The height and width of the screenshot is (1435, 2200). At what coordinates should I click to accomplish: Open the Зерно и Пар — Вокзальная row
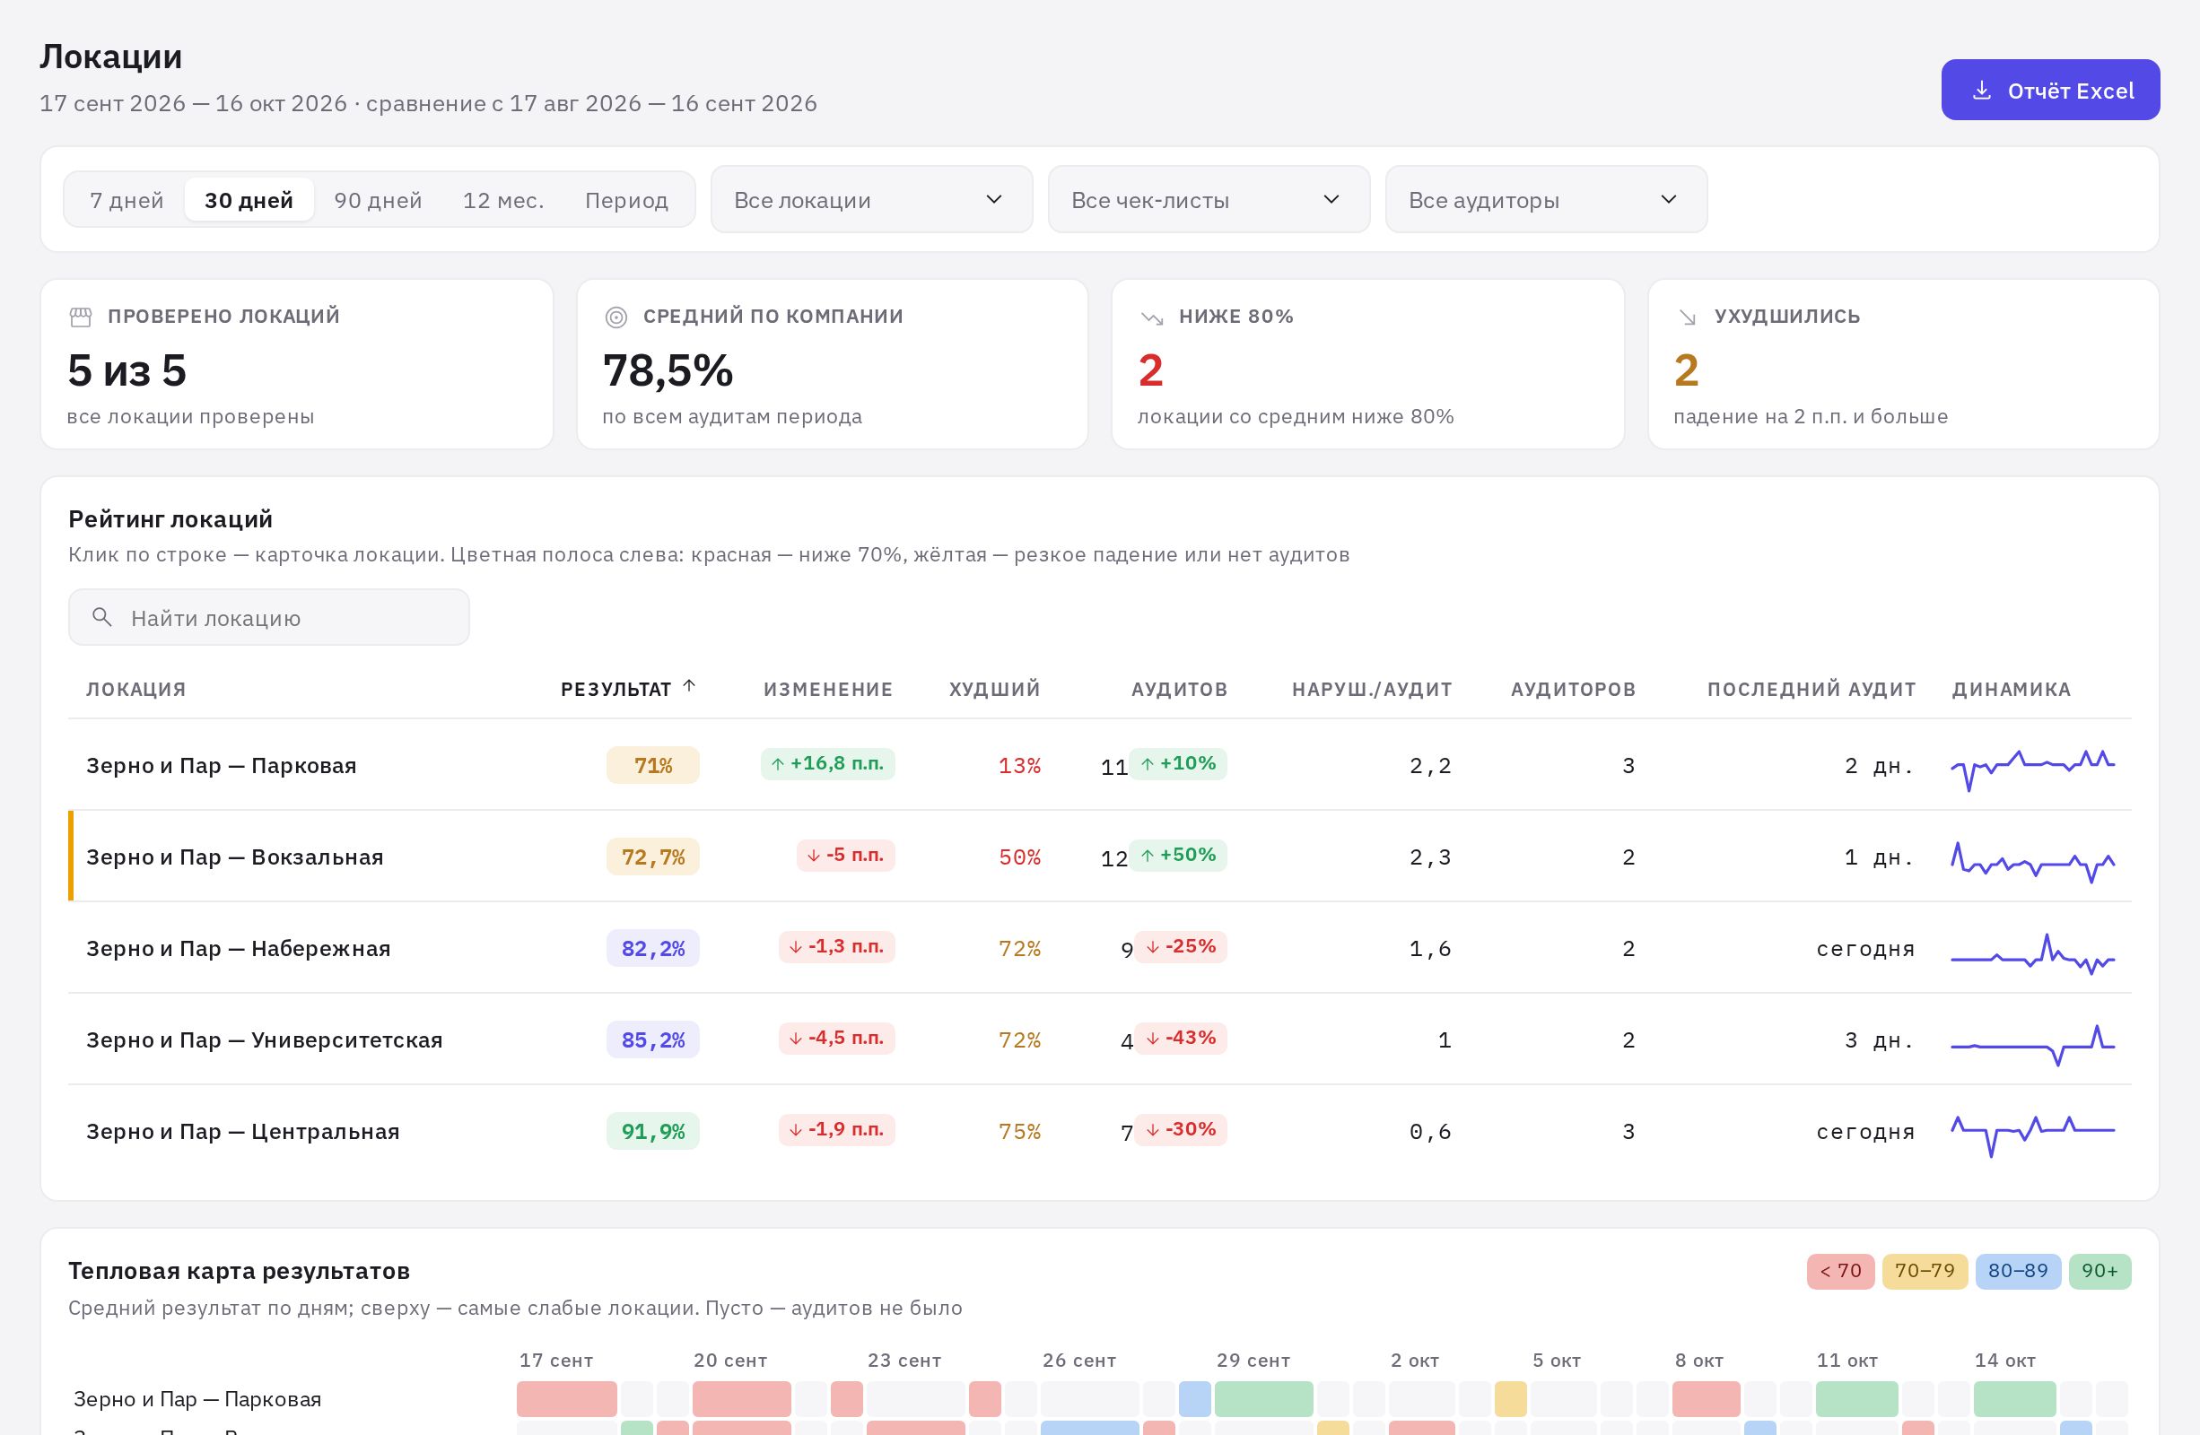tap(1100, 856)
